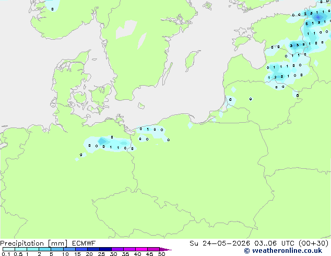
Task: Click the legend label "40"
Action: [x=137, y=254]
